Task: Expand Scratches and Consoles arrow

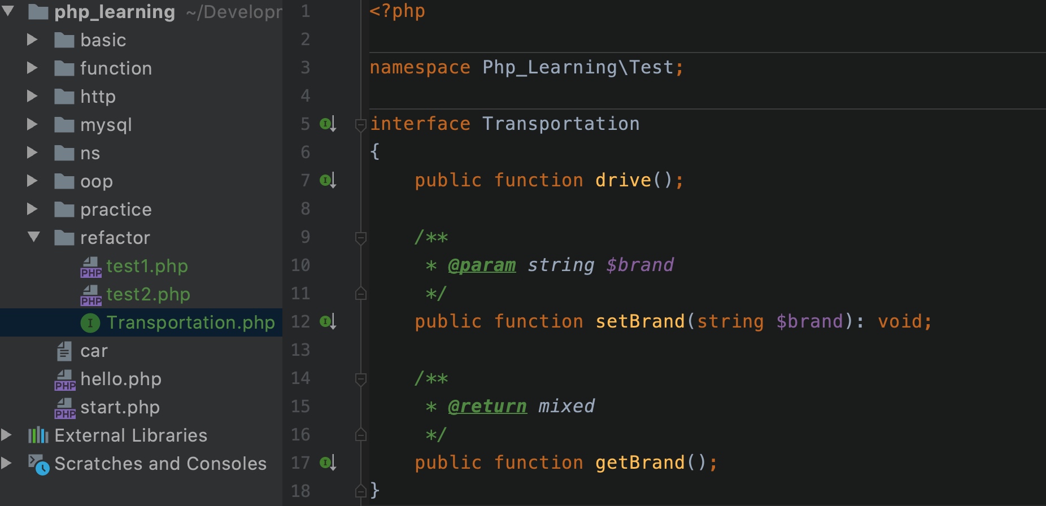Action: point(6,463)
